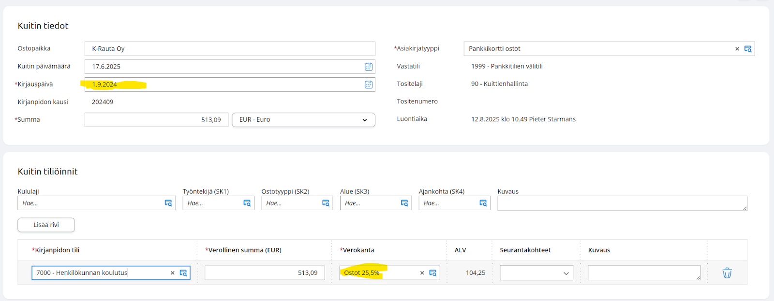774x301 pixels.
Task: Click the Verollinen summa field 513,09
Action: (265, 273)
